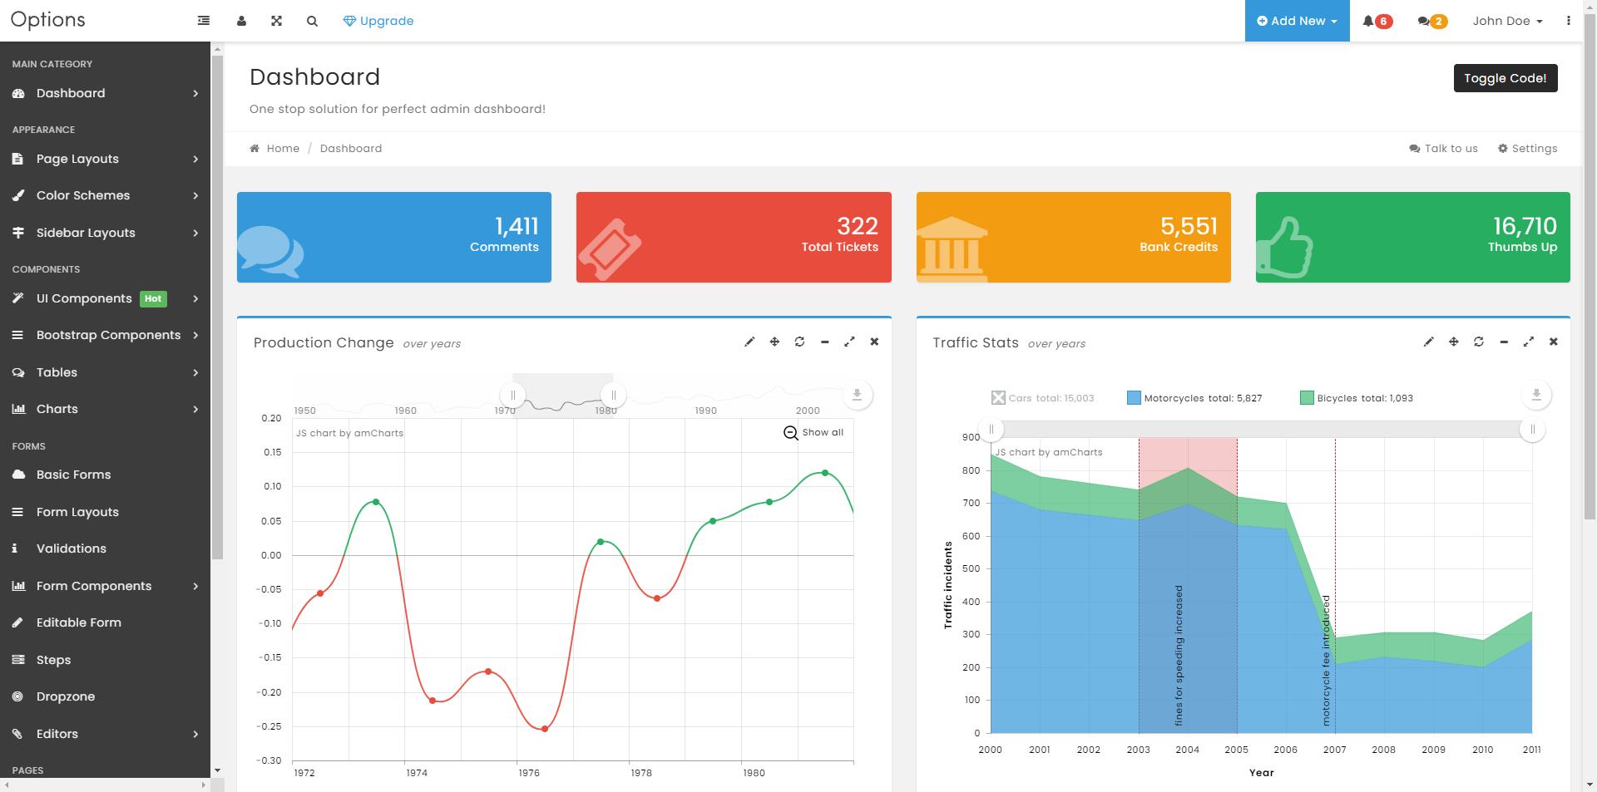The width and height of the screenshot is (1597, 792).
Task: Download the Production Change chart
Action: coord(857,395)
